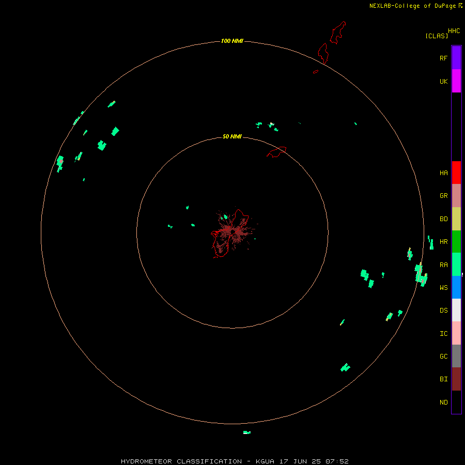Click the HA red legend swatch
This screenshot has height=465, width=465.
[456, 173]
